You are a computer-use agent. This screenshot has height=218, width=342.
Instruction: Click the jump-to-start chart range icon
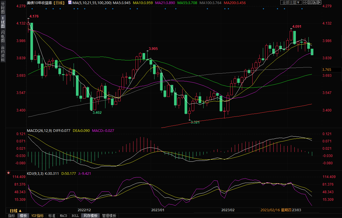[x=310, y=3]
